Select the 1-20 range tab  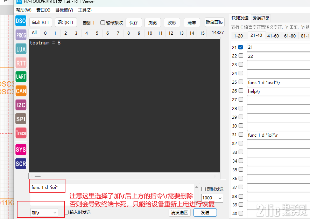coord(238,36)
